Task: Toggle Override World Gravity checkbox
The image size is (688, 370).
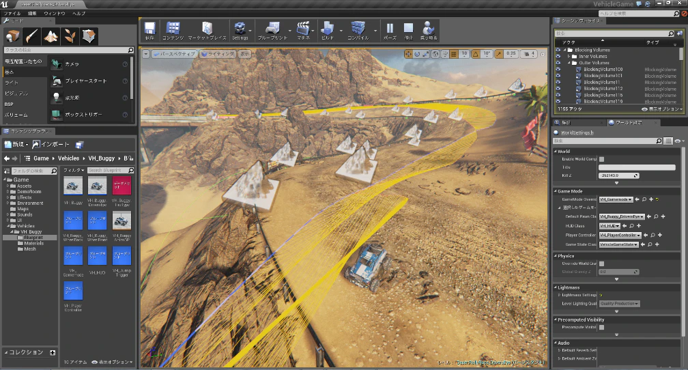Action: (601, 264)
